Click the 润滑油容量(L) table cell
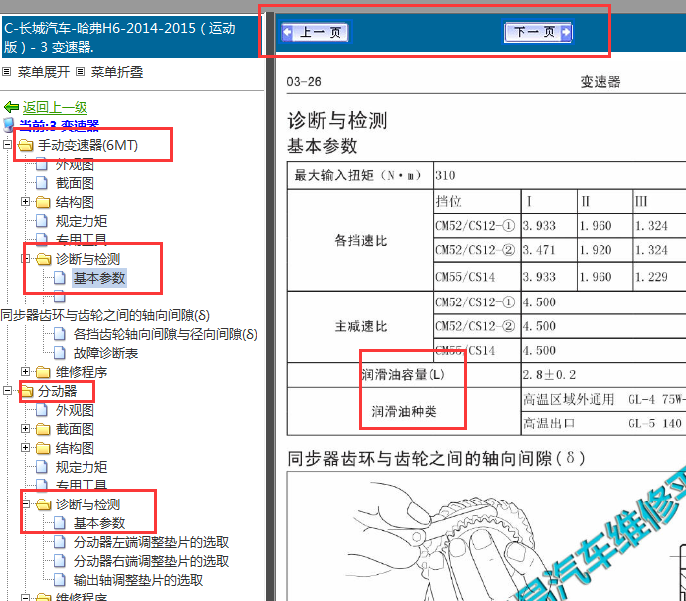Viewport: 686px width, 601px height. click(x=404, y=375)
